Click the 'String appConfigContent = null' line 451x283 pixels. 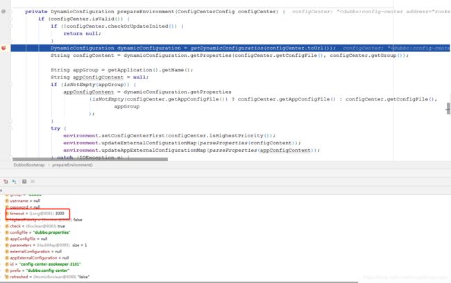click(99, 78)
